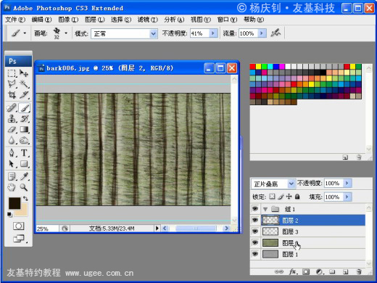Select the Gradient tool
Image resolution: width=377 pixels, height=283 pixels.
(x=24, y=129)
